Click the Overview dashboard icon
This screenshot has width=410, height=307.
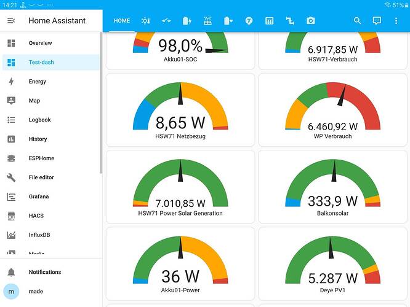[11, 43]
